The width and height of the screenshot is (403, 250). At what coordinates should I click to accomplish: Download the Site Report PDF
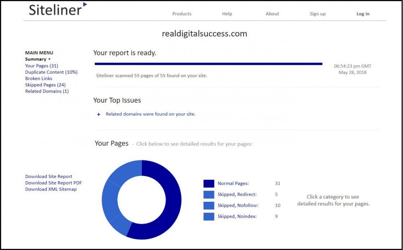pos(54,183)
